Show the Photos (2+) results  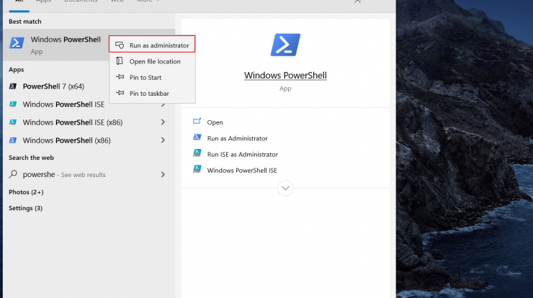coord(26,192)
